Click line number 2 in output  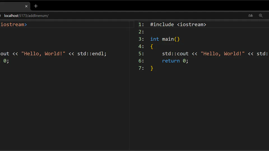click(141, 32)
